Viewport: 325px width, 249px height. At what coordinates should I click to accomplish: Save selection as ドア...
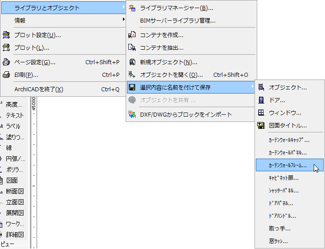coord(290,100)
